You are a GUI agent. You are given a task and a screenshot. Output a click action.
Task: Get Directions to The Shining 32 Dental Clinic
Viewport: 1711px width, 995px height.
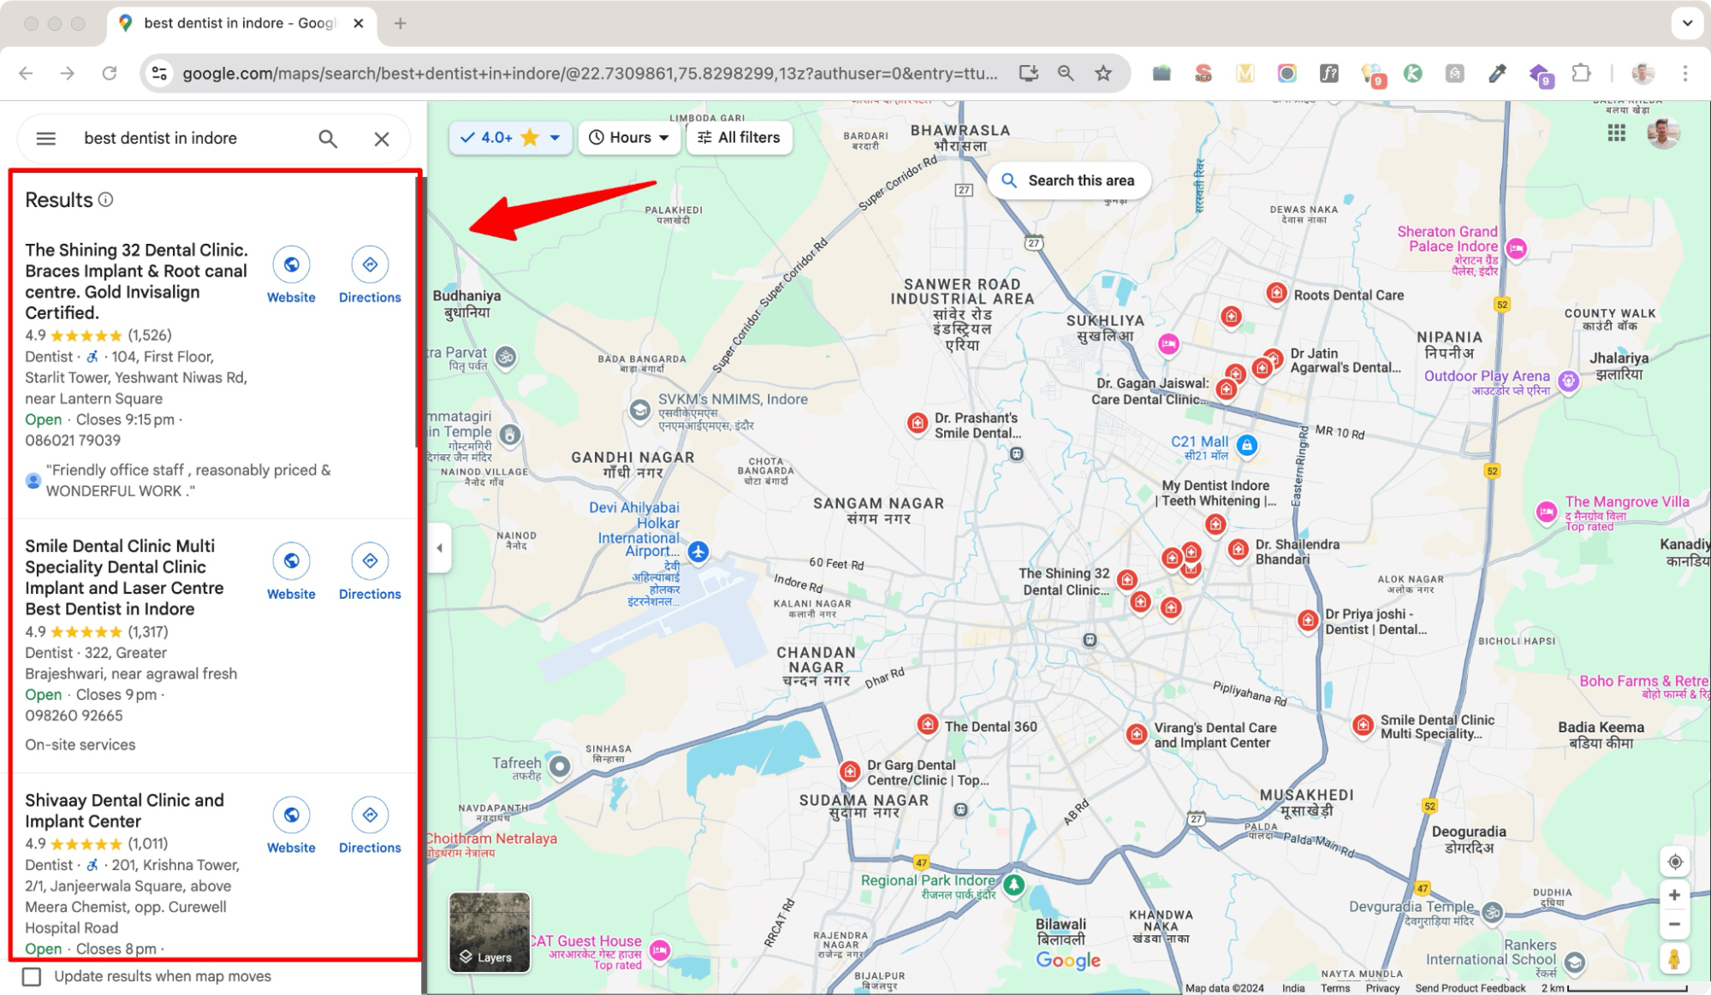tap(370, 275)
